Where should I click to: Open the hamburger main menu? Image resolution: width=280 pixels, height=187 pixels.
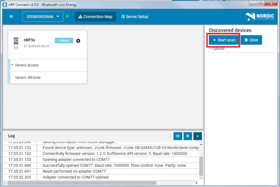click(x=11, y=16)
